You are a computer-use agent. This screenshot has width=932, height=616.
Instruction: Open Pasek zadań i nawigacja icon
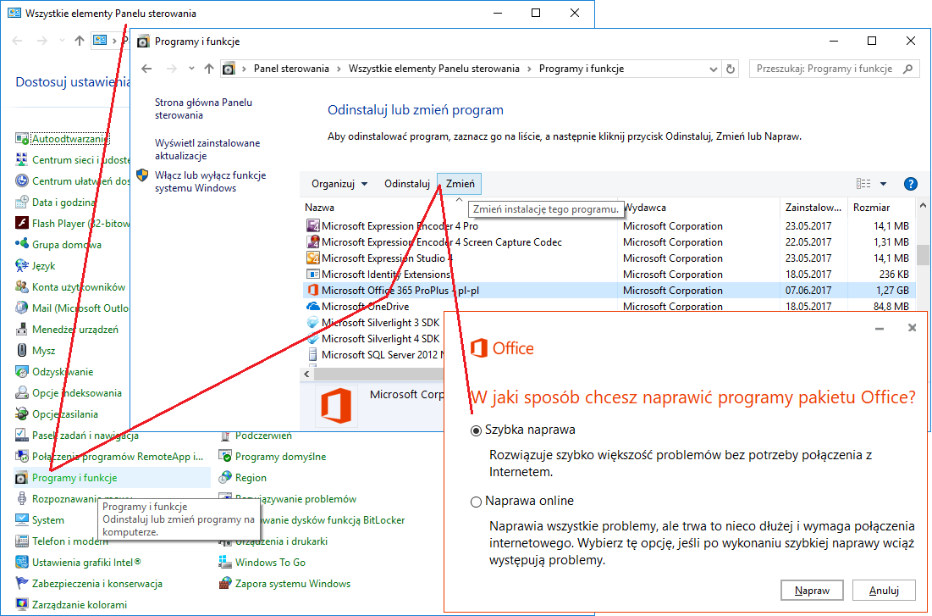tap(22, 435)
